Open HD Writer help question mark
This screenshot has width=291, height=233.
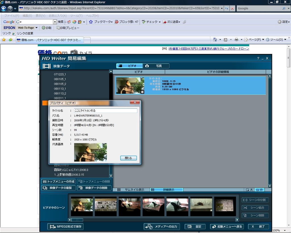(x=258, y=58)
